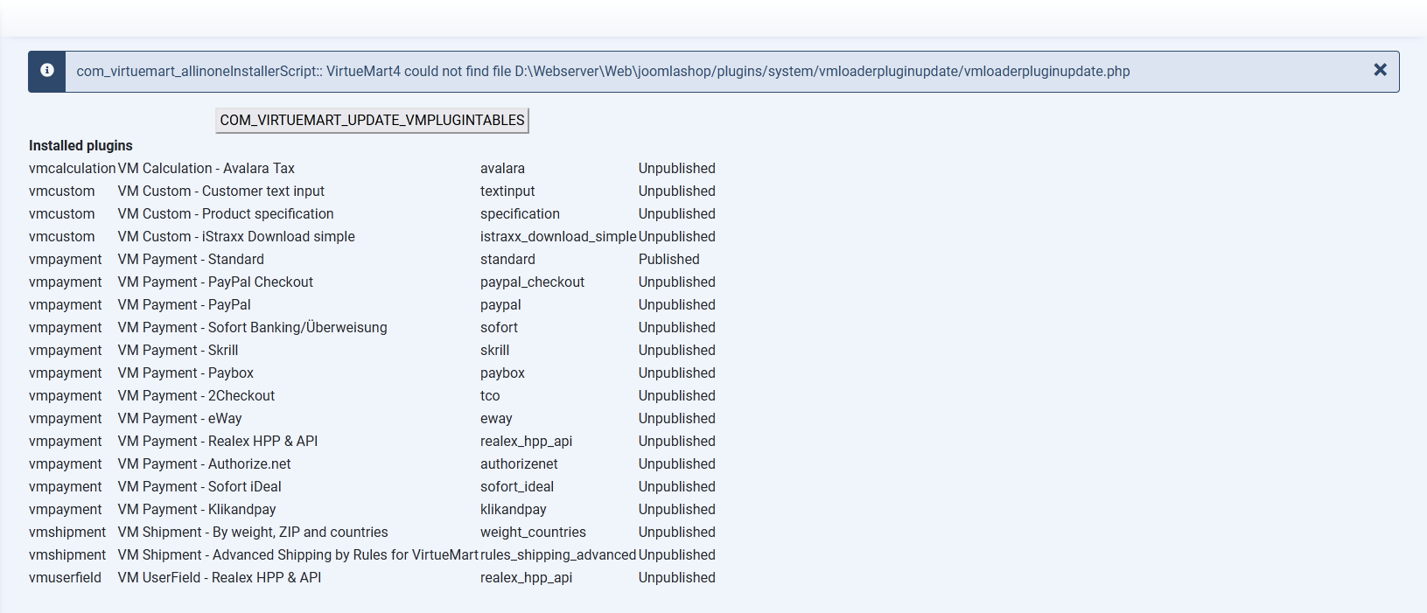Screen dimensions: 1427x613
Task: Select VM Payment - PayPal Checkout plugin
Action: click(215, 282)
